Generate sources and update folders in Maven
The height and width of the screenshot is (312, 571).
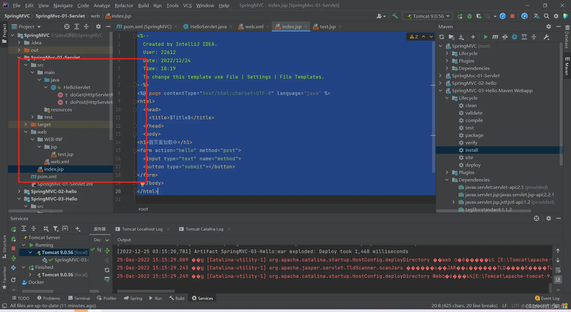coord(451,37)
